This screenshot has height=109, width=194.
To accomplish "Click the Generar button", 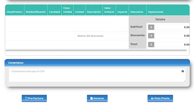I will [97, 98].
